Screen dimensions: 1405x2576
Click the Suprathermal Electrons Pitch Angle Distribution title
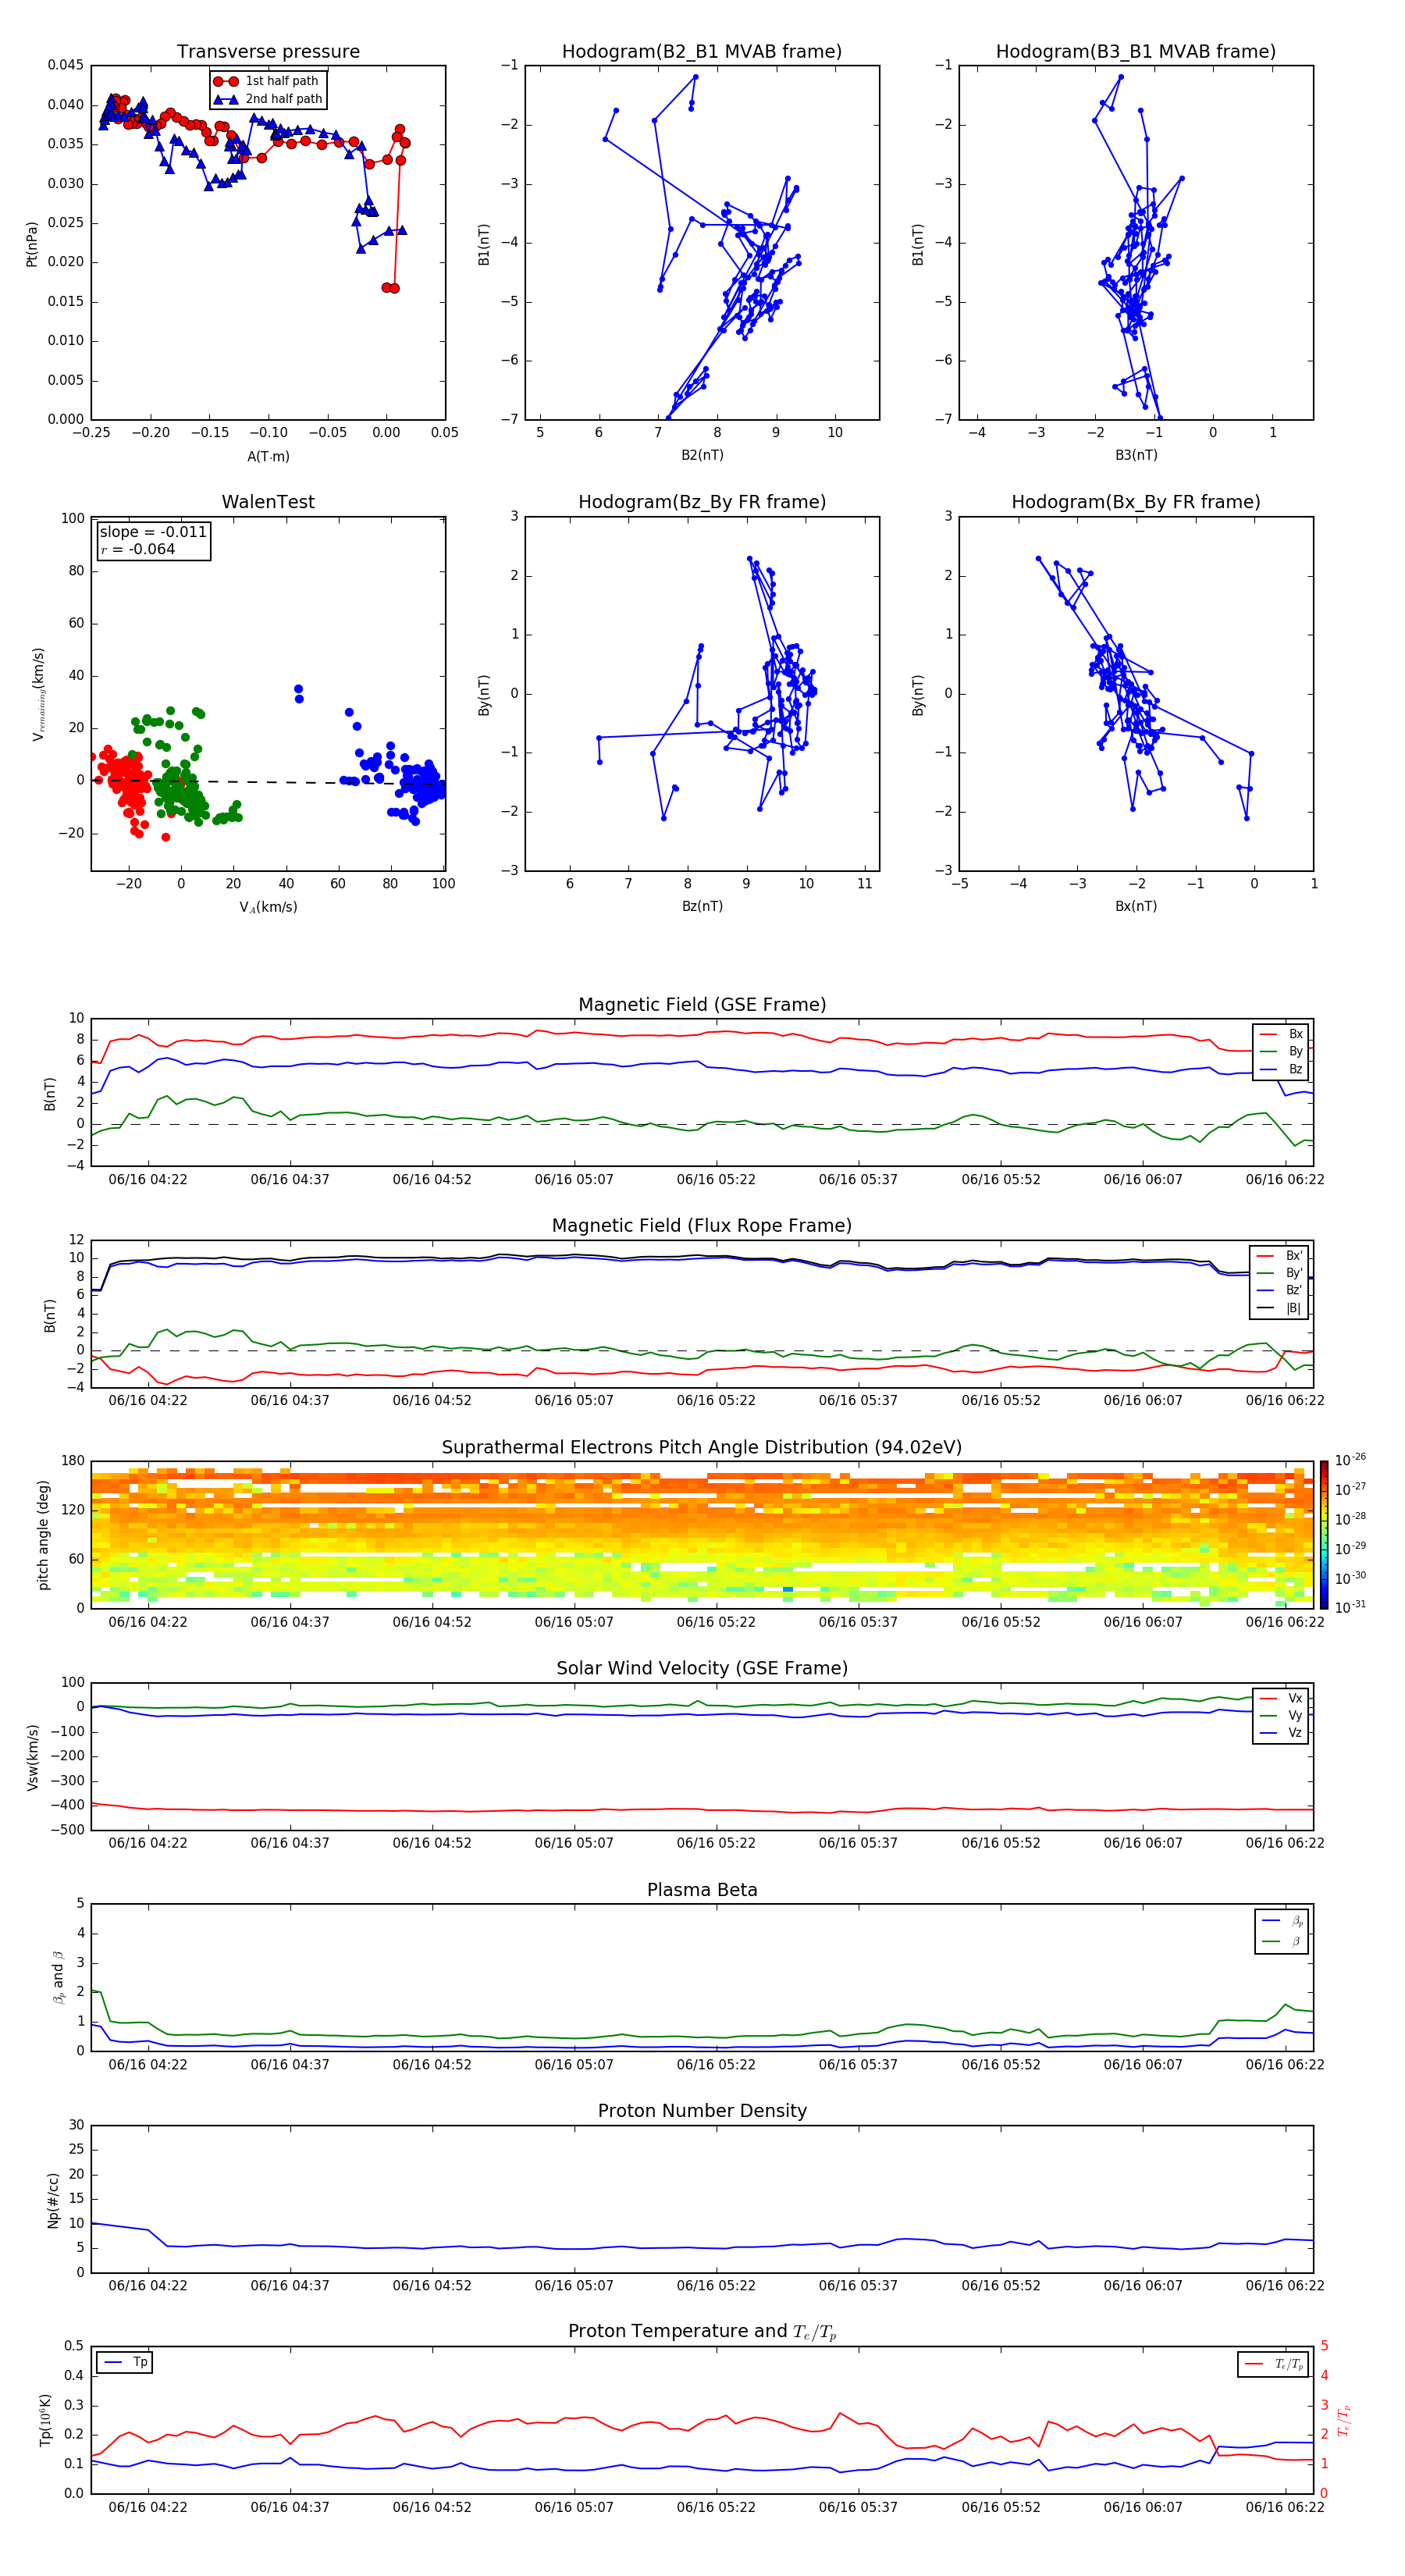click(702, 1448)
